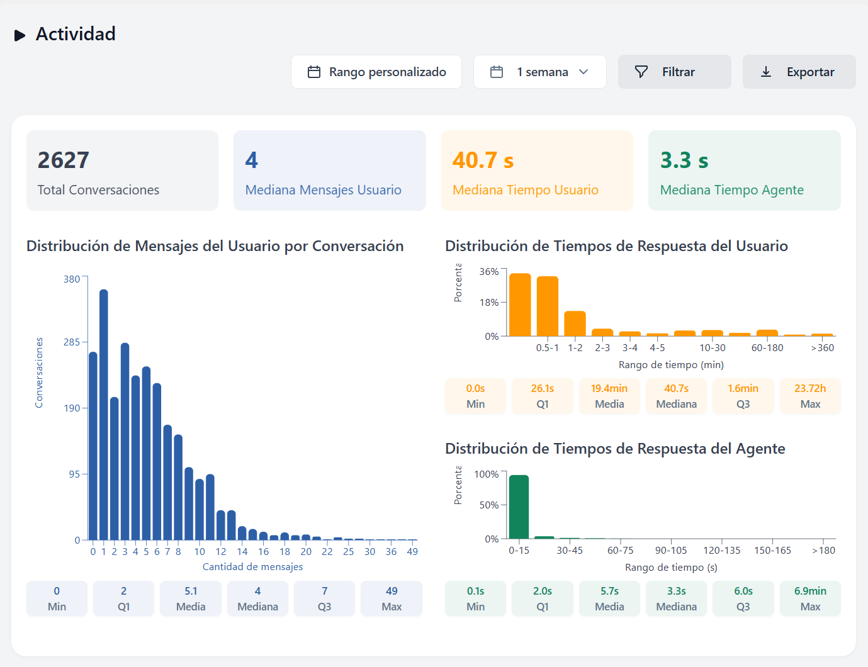Open the Filtrar button

675,72
